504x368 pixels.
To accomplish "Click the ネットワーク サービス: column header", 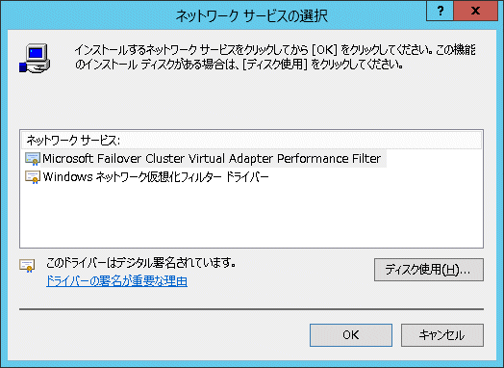I will (x=252, y=141).
